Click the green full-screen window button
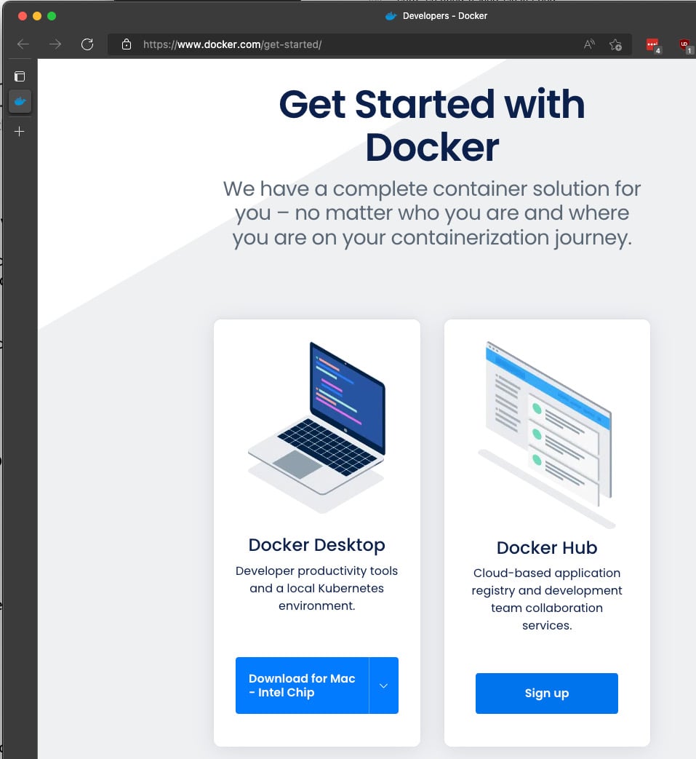The width and height of the screenshot is (696, 759). coord(52,16)
